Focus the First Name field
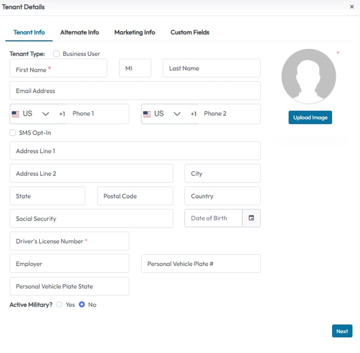Screen dimensions: 360x353 [59, 69]
